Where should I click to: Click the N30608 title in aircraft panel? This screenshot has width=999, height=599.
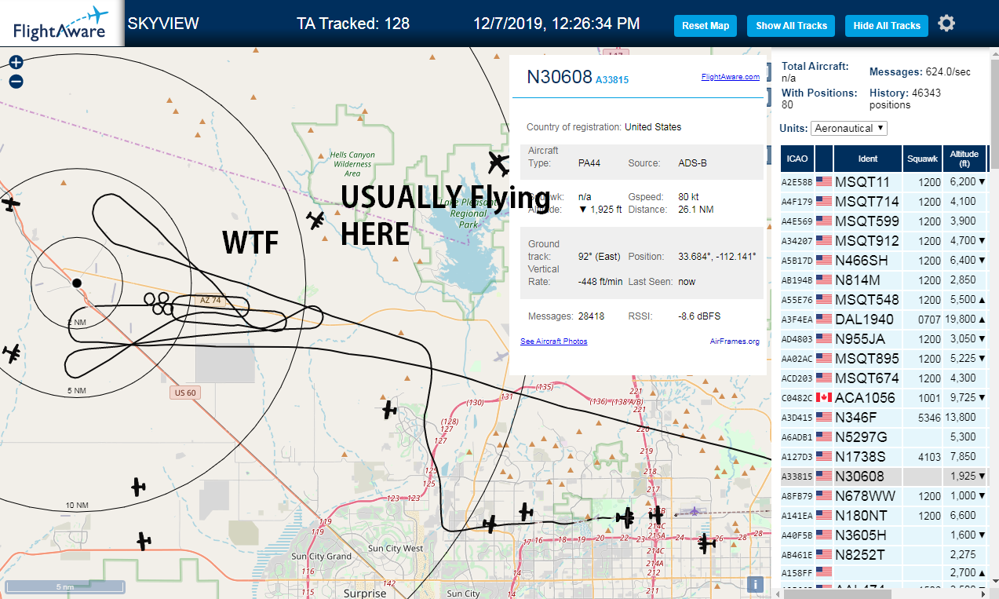(559, 77)
